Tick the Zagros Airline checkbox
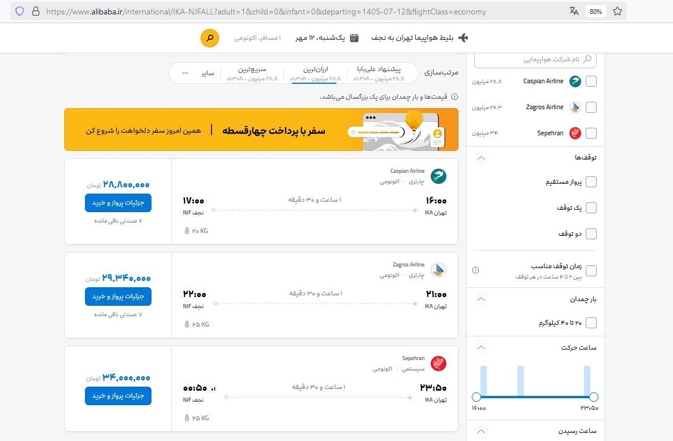The width and height of the screenshot is (673, 441). [591, 108]
